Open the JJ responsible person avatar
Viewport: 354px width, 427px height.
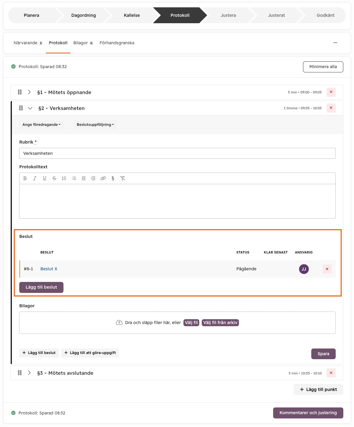[304, 269]
